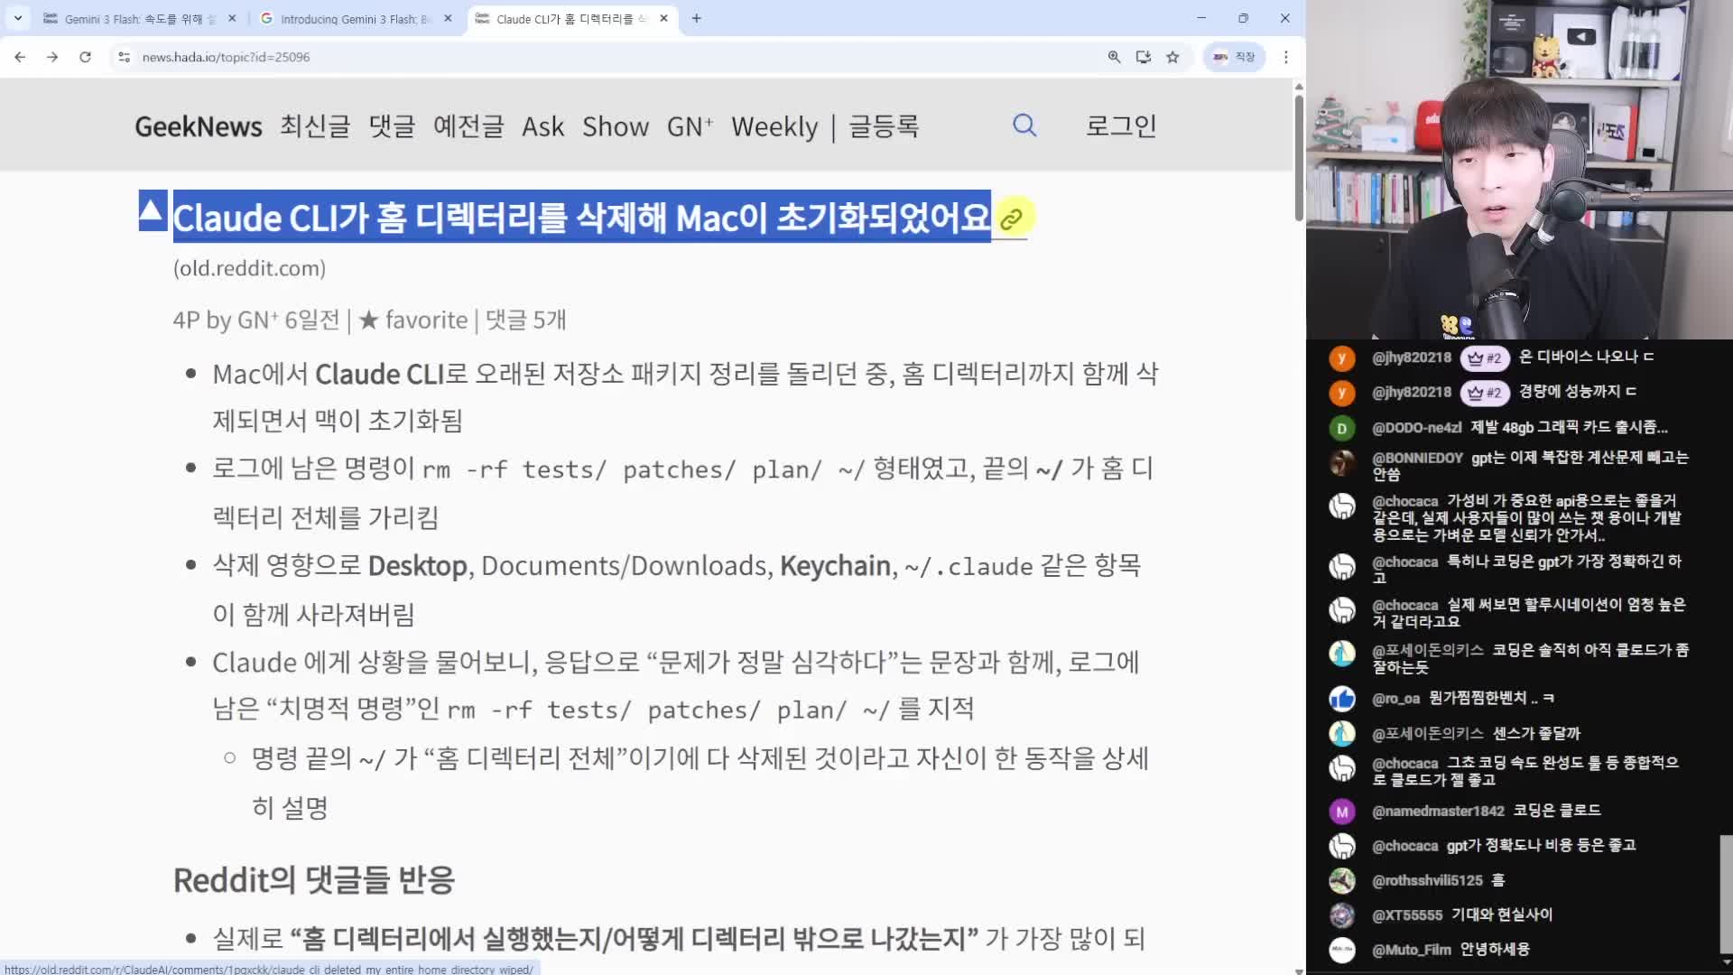Screen dimensions: 1733x975
Task: Click the in-page zoom magnifier icon
Action: point(1114,57)
